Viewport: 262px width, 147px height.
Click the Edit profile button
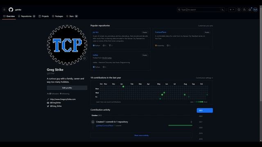(x=67, y=88)
